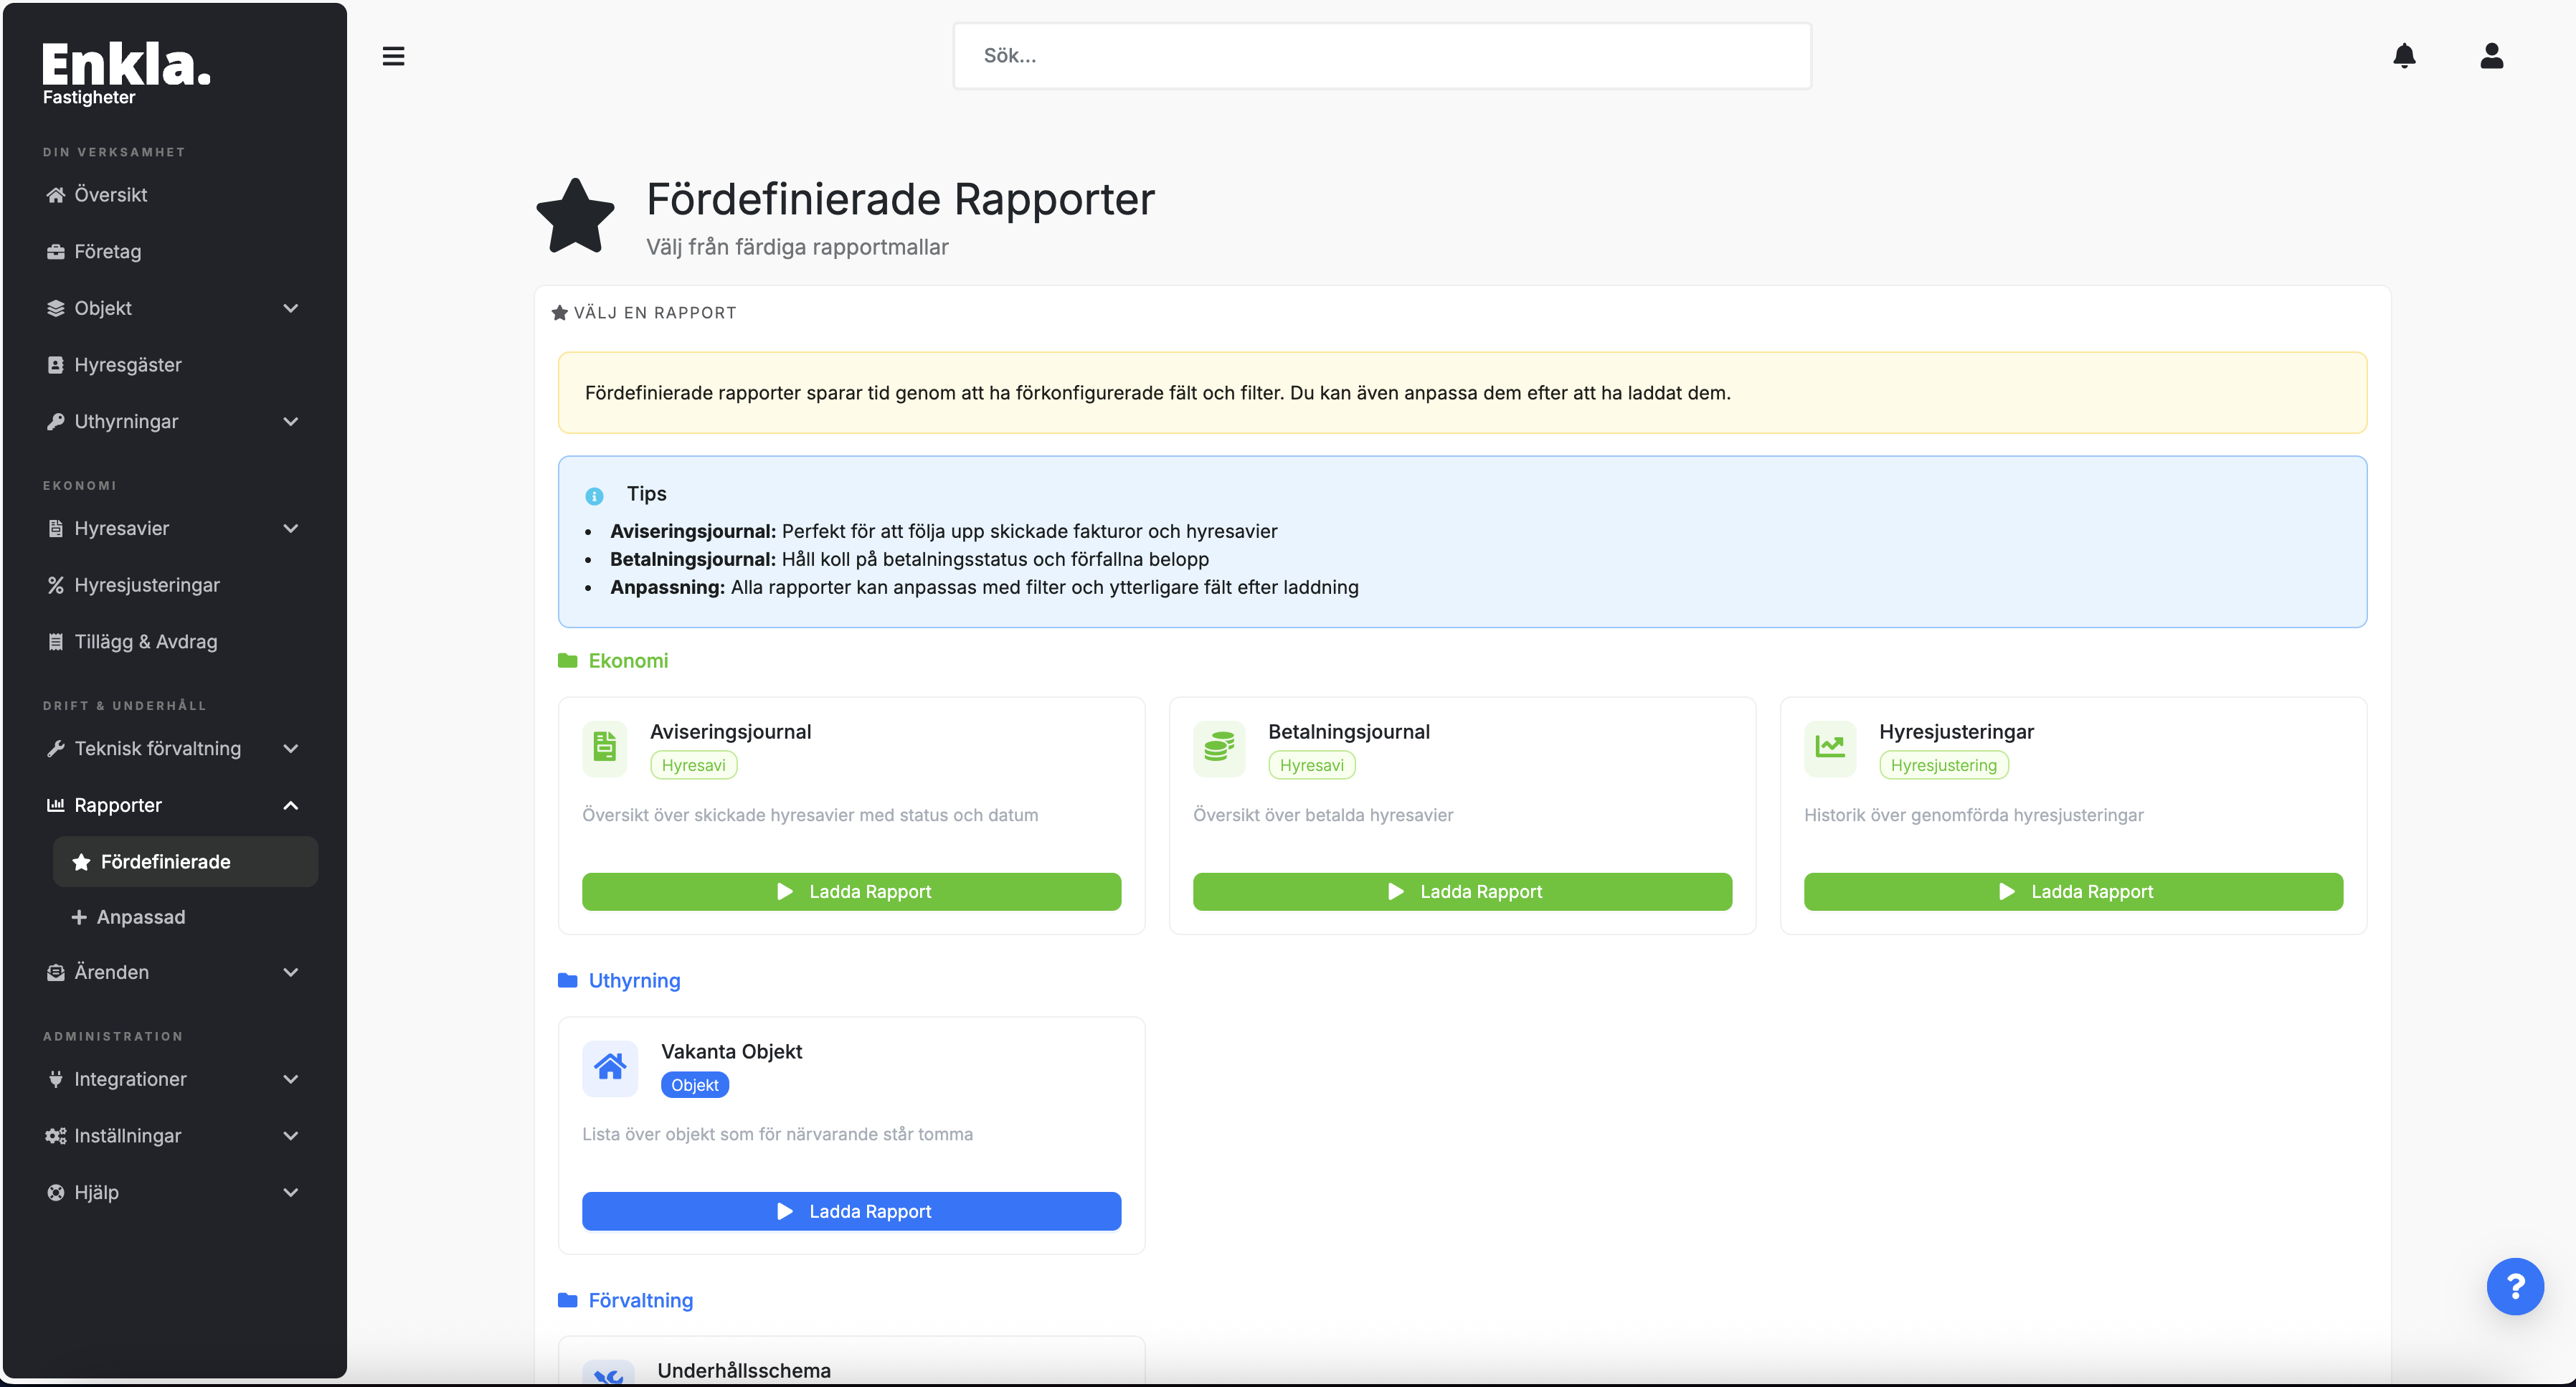Click the Rapporter chart icon in sidebar

coord(56,805)
